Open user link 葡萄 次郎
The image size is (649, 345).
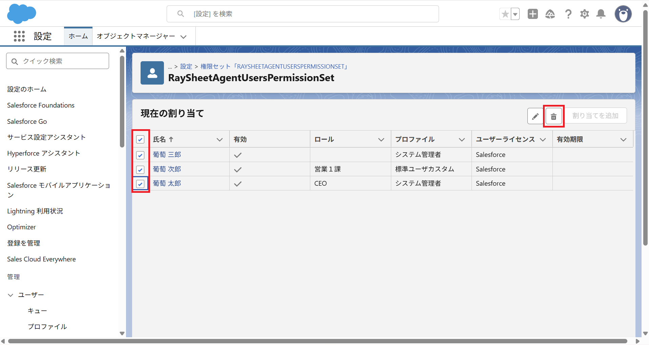point(167,169)
